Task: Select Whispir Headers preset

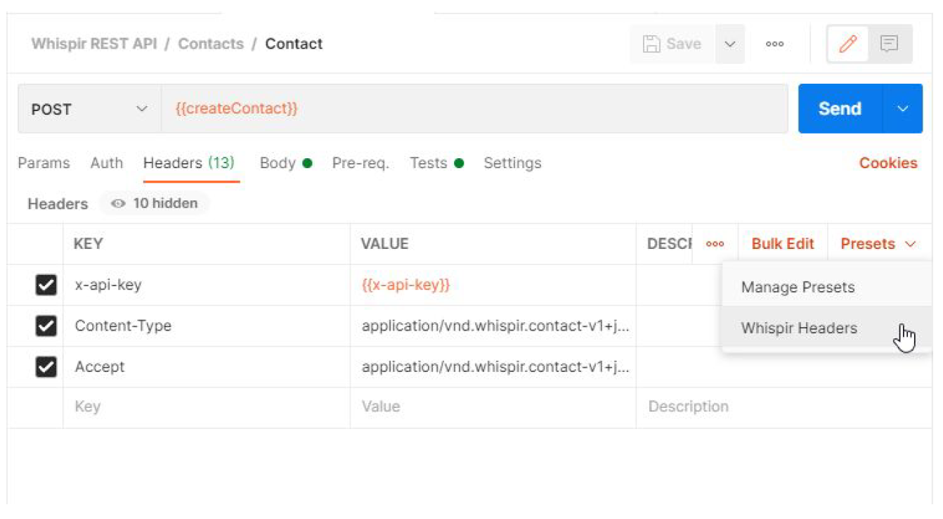Action: pos(799,328)
